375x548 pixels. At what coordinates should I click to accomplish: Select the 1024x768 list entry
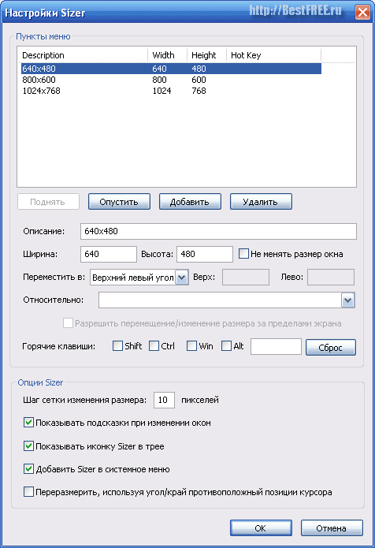[171, 91]
